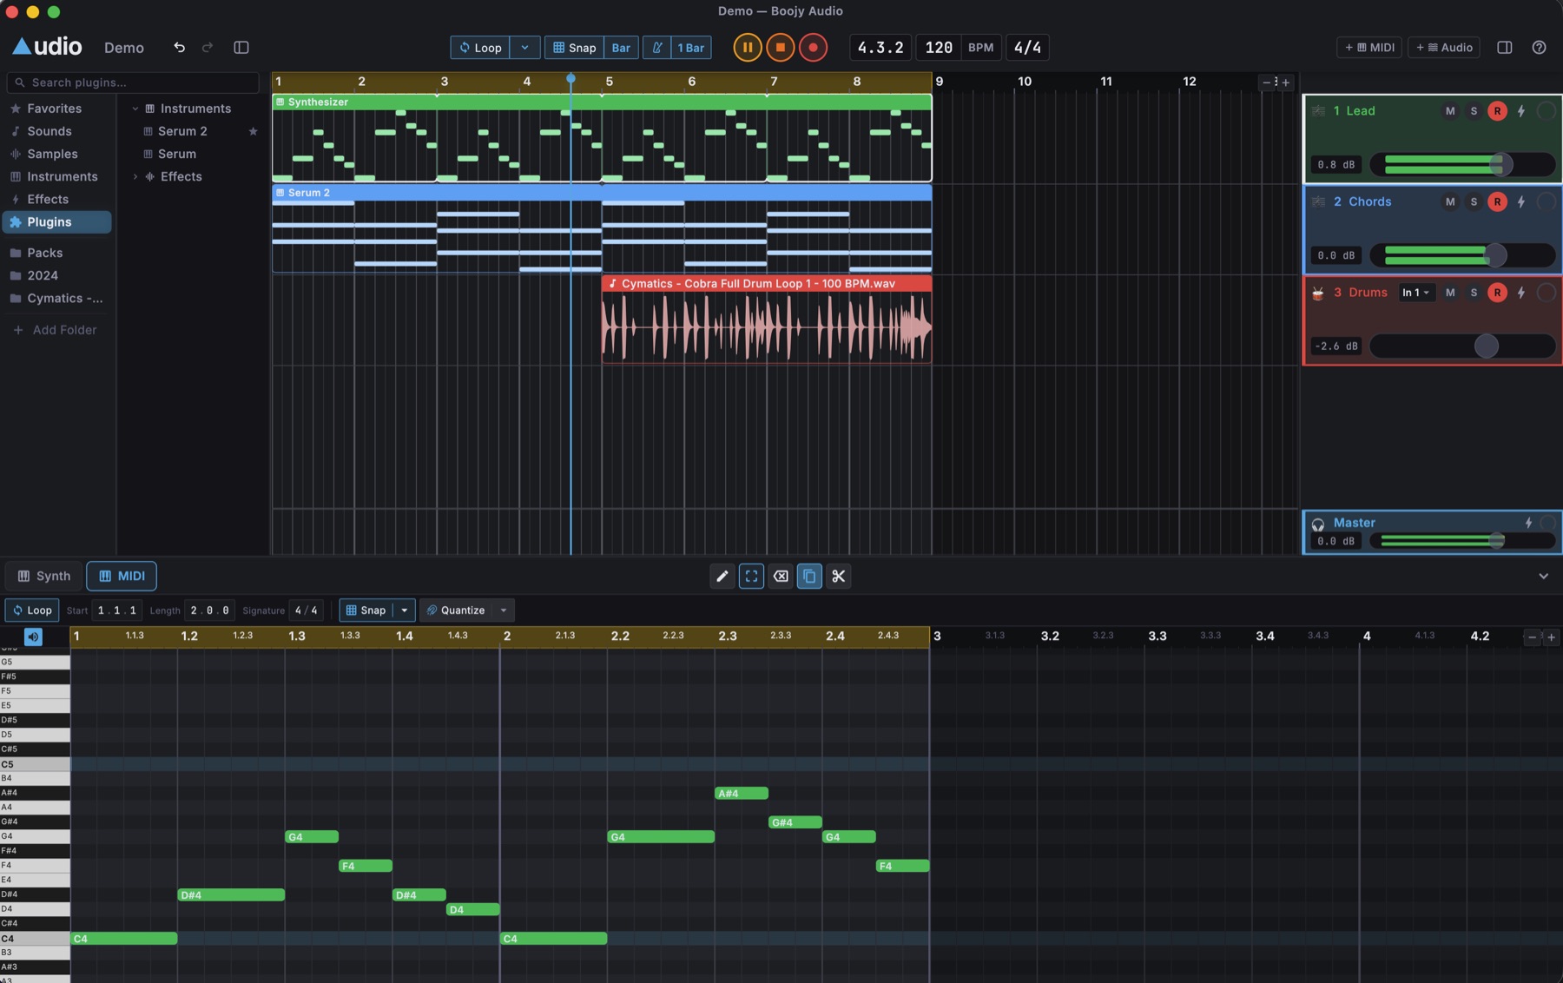Click the lightning icon on Master track
Image resolution: width=1563 pixels, height=983 pixels.
(1528, 523)
